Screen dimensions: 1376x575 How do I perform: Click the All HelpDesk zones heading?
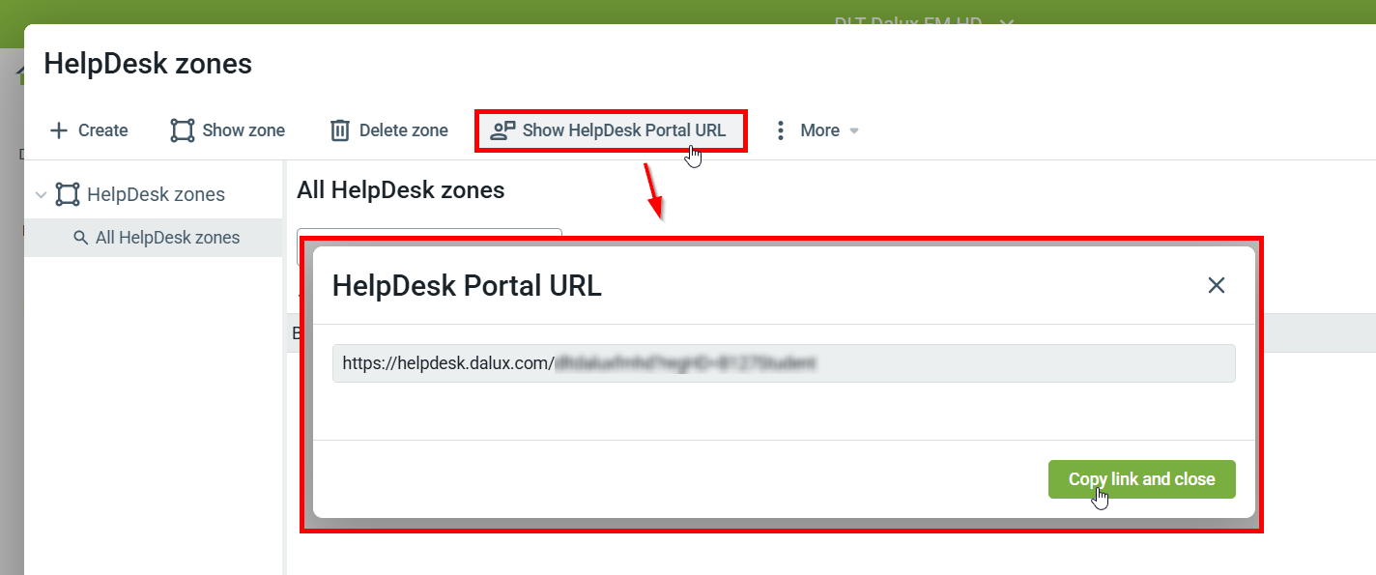click(401, 190)
